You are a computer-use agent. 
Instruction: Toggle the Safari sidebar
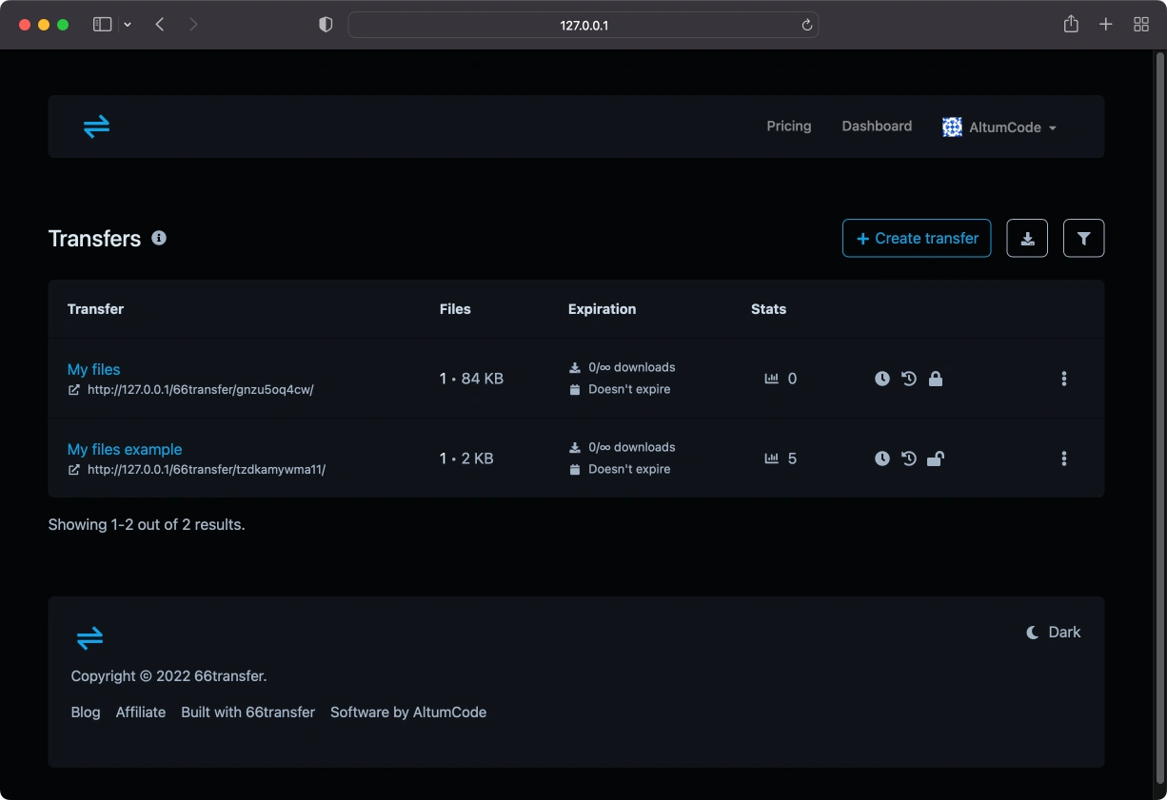102,25
